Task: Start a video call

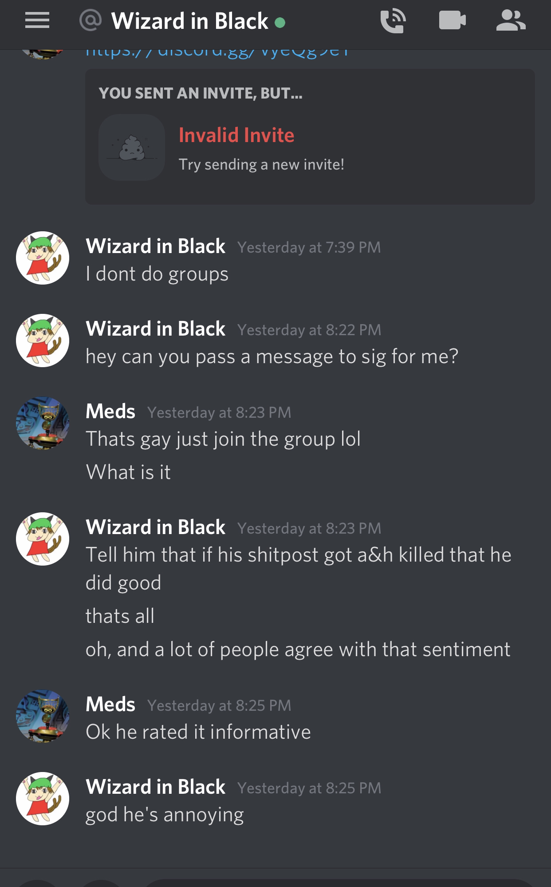Action: [452, 20]
